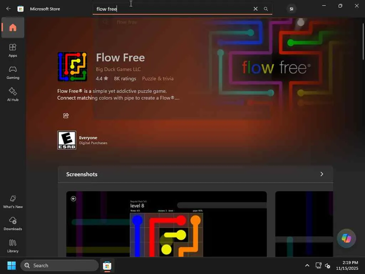The image size is (365, 274).
Task: Show hidden system tray icons
Action: pos(307,265)
